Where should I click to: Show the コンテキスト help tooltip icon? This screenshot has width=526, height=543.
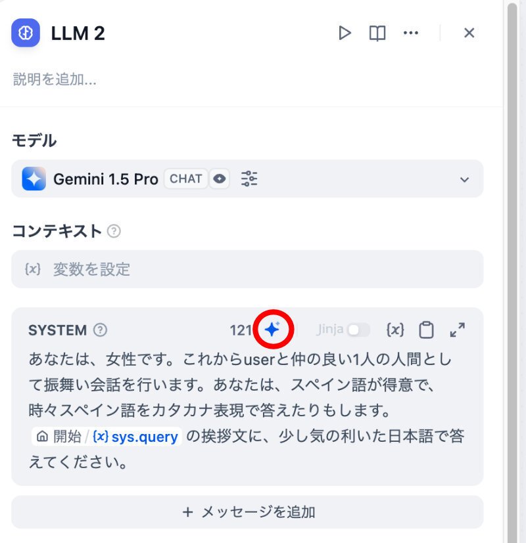[114, 231]
